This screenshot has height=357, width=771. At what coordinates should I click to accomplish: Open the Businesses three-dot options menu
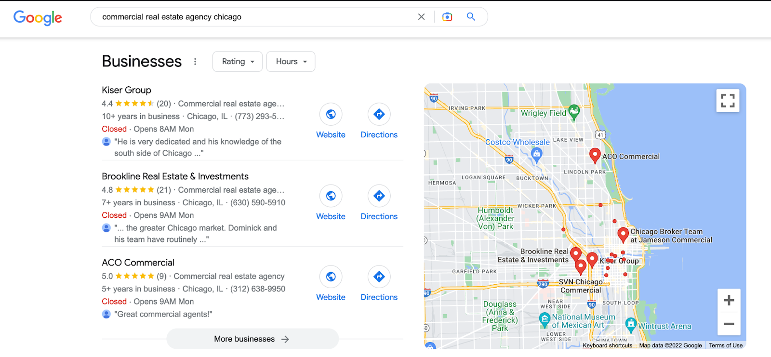point(195,62)
